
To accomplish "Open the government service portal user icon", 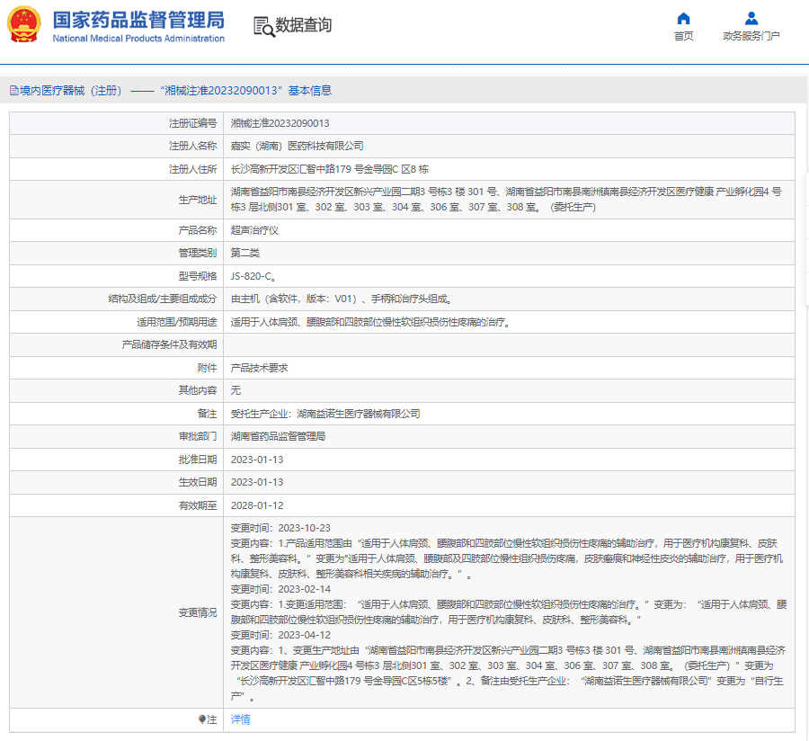I will (751, 19).
